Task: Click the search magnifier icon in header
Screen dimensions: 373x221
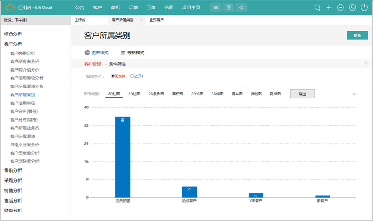Action: (317, 8)
